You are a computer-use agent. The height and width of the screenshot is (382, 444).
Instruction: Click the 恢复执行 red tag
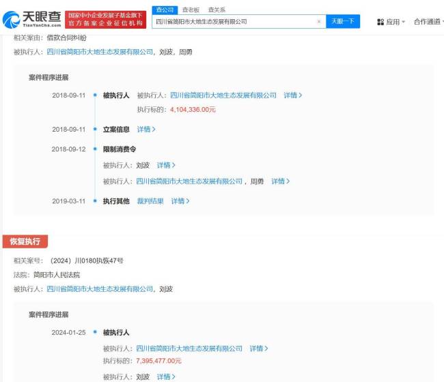(25, 241)
